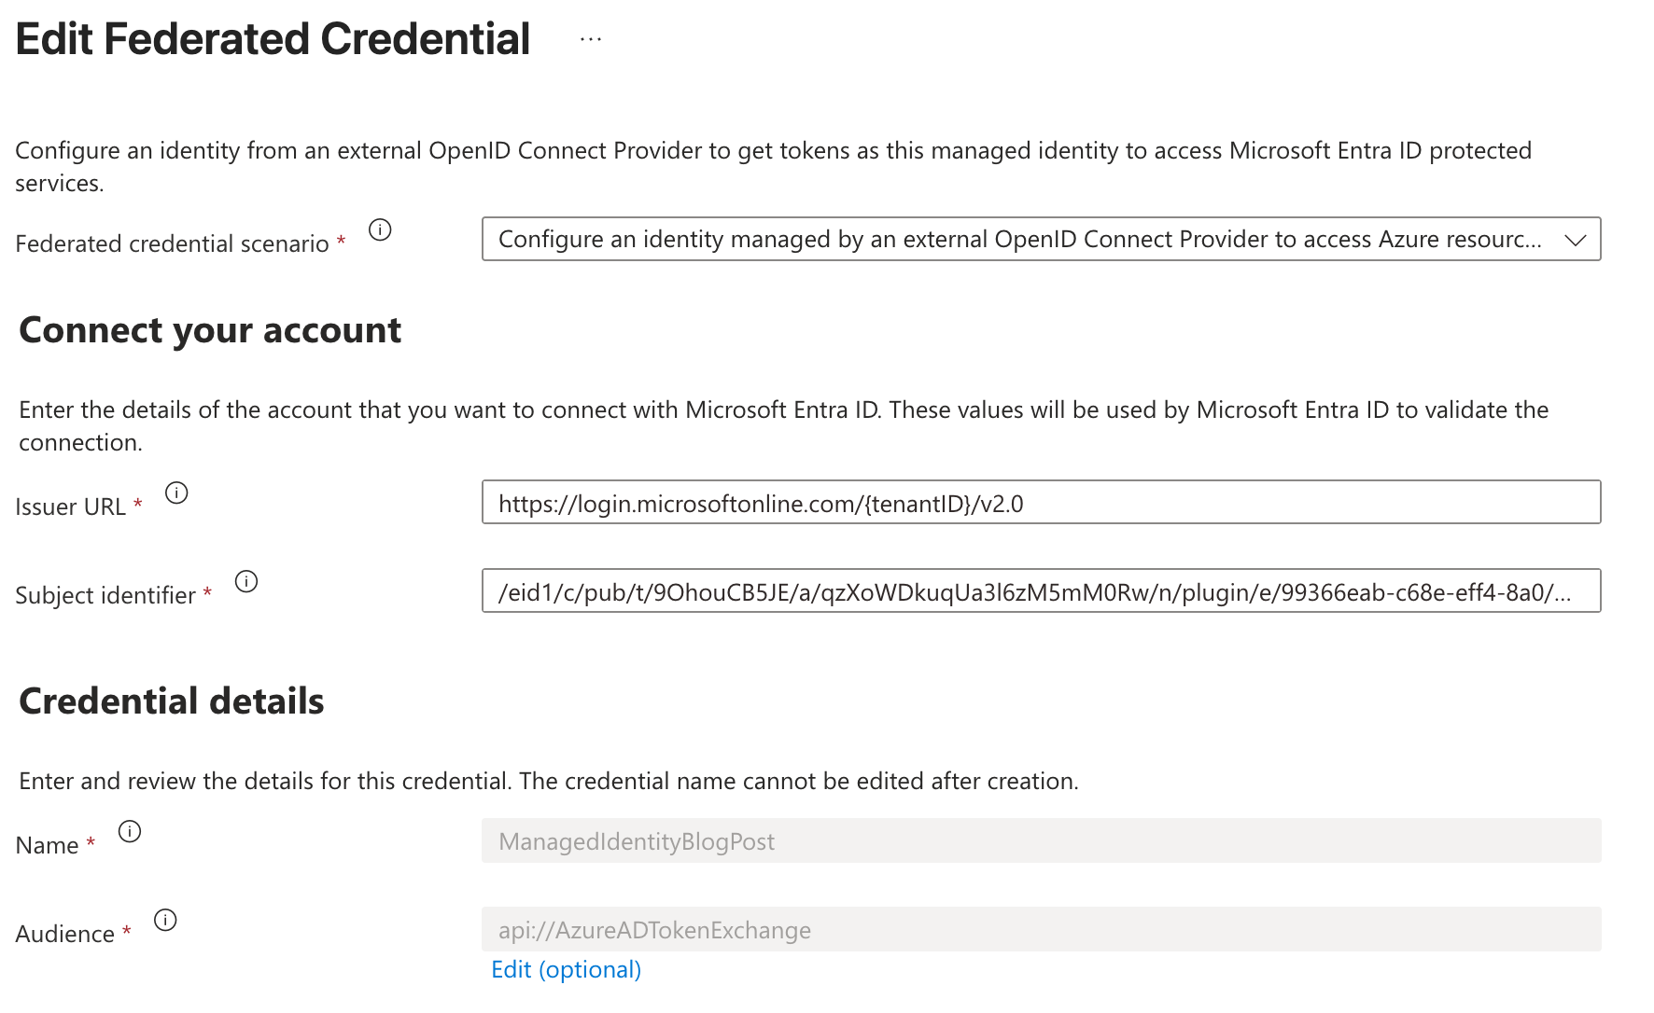Expand the Federated credential scenario dropdown chevron
This screenshot has height=1013, width=1654.
coord(1575,240)
